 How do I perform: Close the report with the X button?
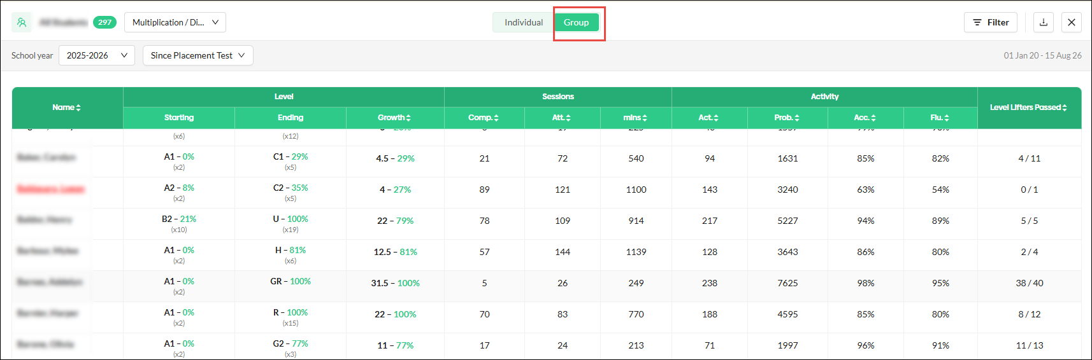pyautogui.click(x=1072, y=22)
